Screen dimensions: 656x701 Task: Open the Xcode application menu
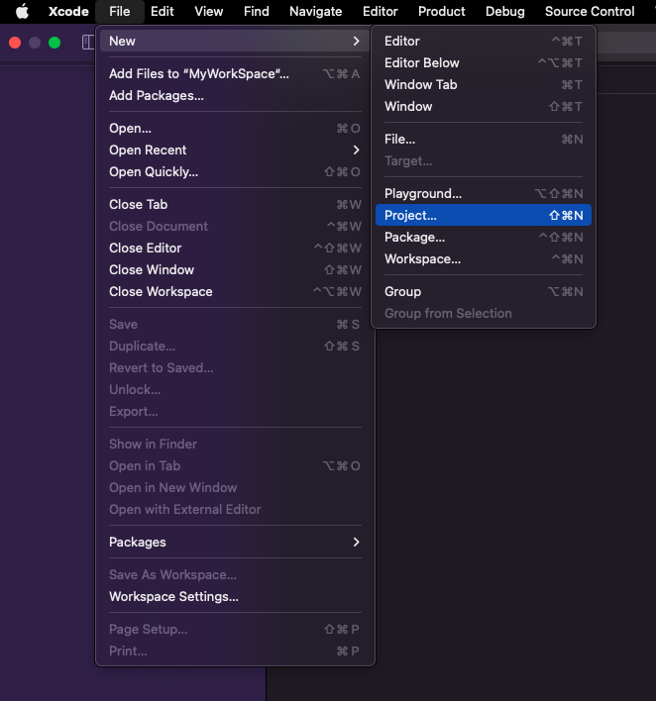point(68,11)
